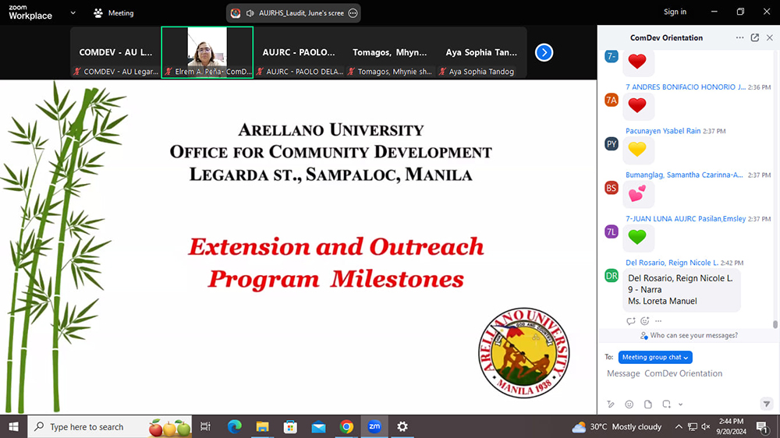Open the taskbar clock showing 2:44 PM

(732, 426)
